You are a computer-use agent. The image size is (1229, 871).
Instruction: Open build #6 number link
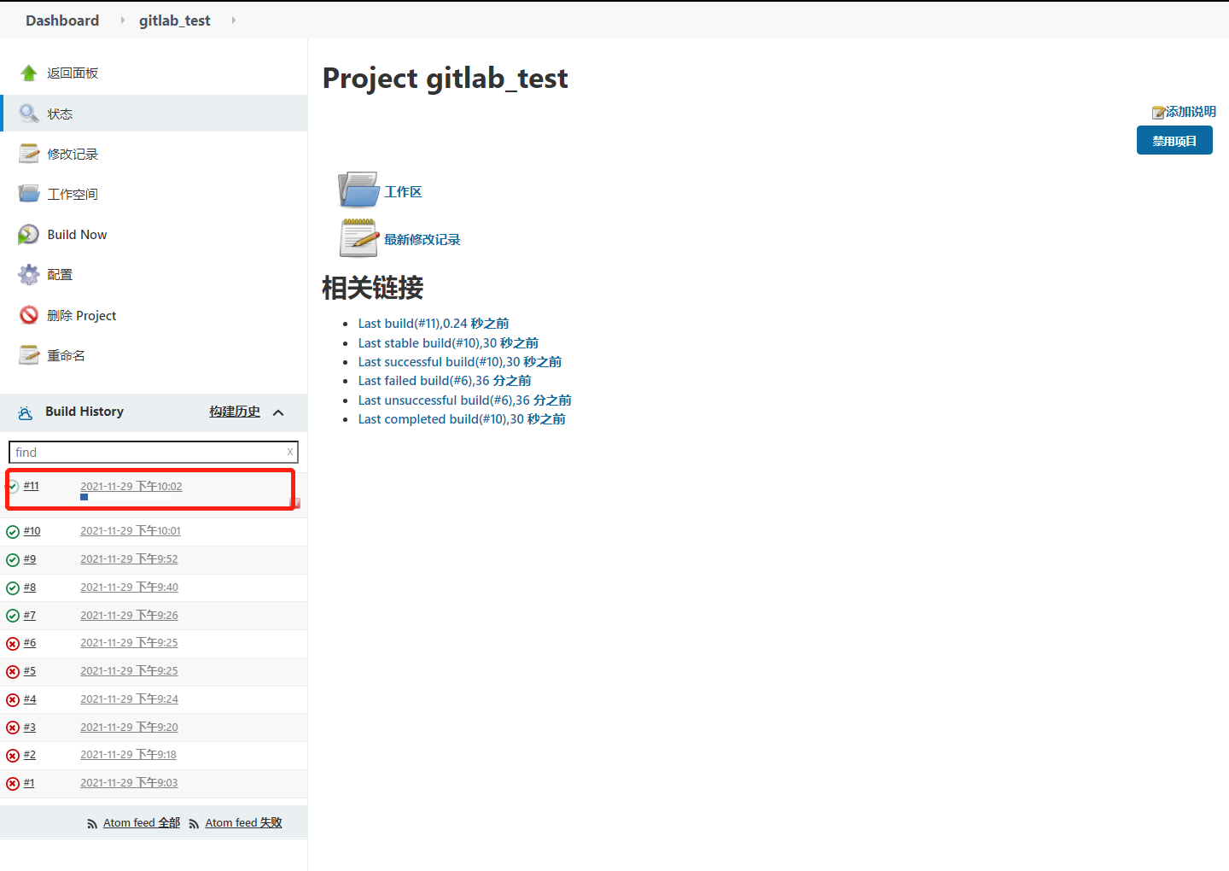tap(30, 643)
